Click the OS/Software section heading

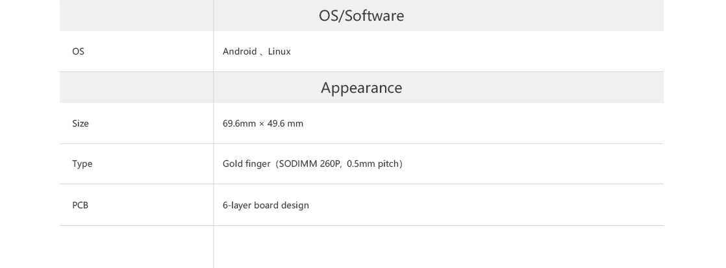361,16
